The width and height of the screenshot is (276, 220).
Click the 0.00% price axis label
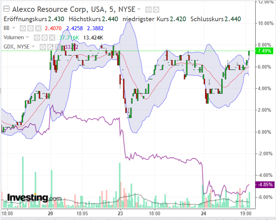(264, 132)
